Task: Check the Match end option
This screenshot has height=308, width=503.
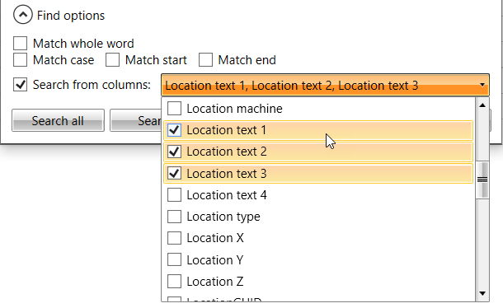Action: click(x=205, y=60)
